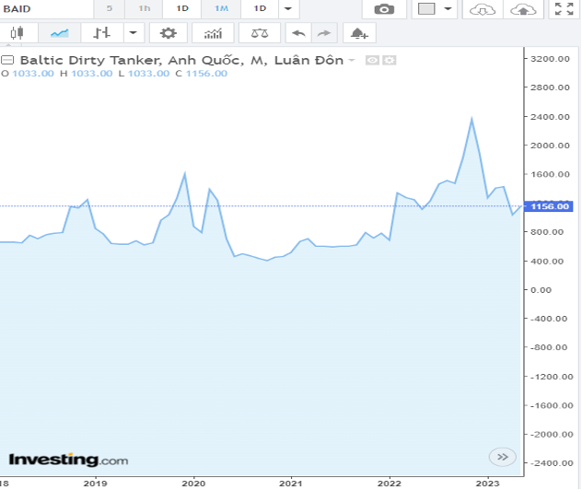Click the 0.00 price axis label
Viewport: 582px width, 490px height.
[x=541, y=290]
